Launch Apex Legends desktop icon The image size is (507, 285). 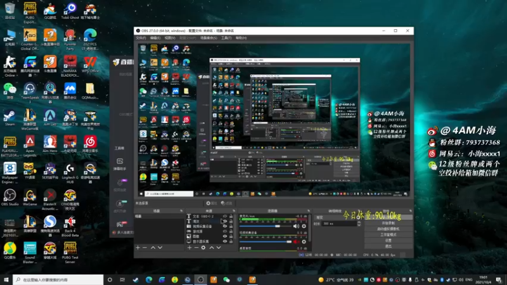pos(30,146)
